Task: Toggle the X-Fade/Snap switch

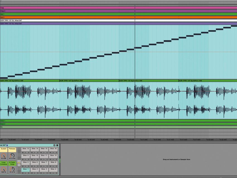Action: point(12,163)
